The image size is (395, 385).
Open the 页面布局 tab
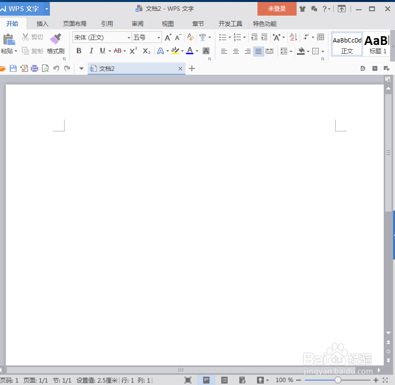[x=75, y=24]
